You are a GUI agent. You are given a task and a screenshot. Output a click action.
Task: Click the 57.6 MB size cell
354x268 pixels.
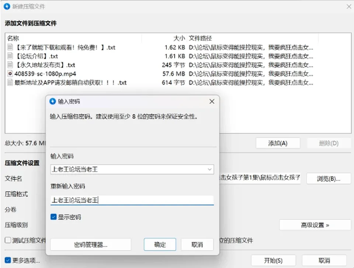tap(174, 74)
